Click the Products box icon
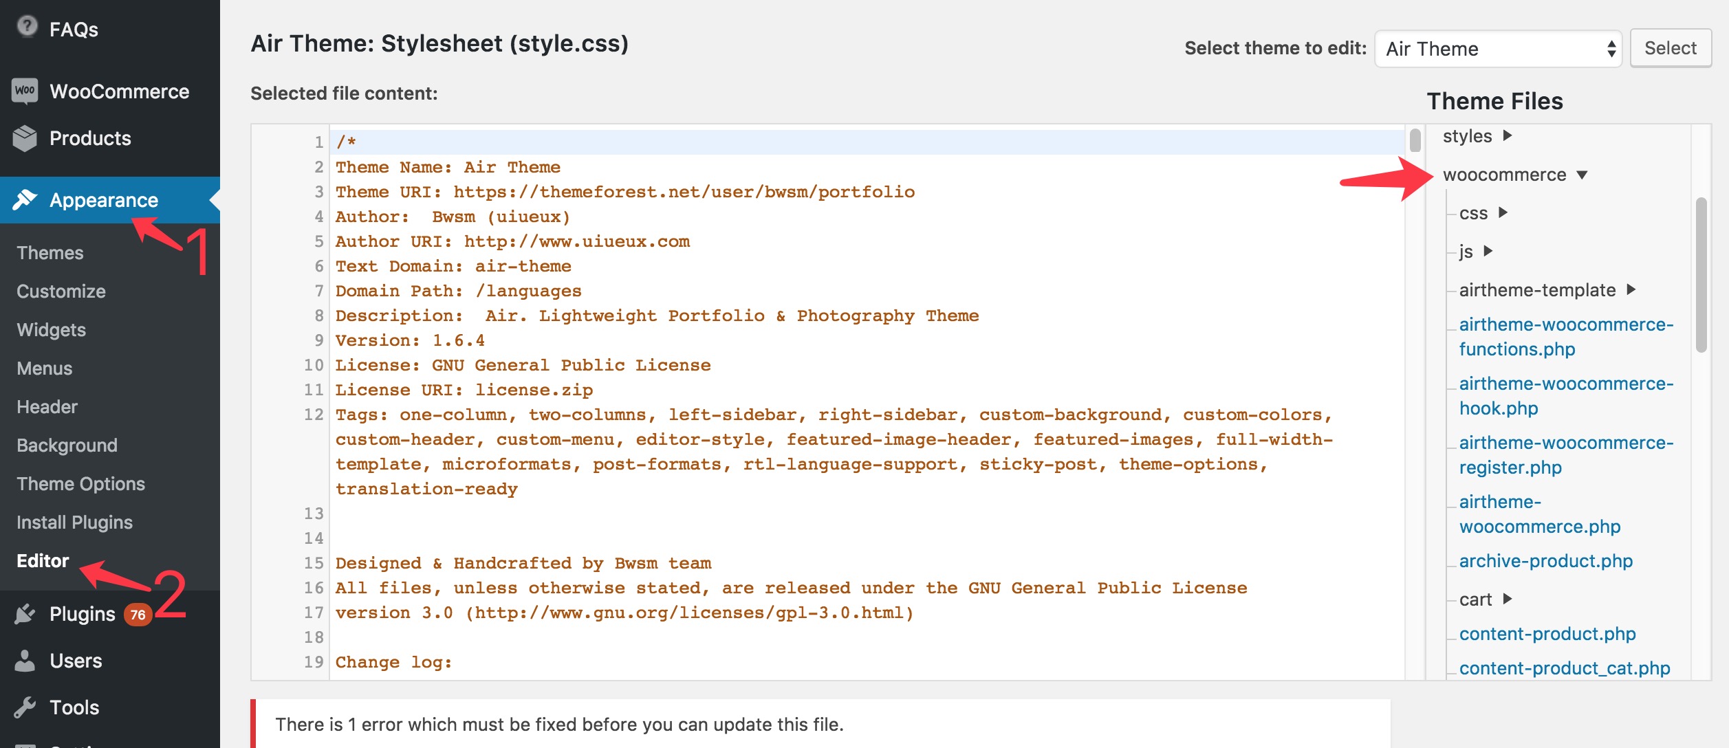 tap(25, 138)
